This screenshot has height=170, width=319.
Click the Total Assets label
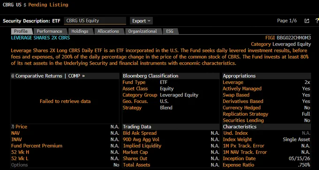137,165
